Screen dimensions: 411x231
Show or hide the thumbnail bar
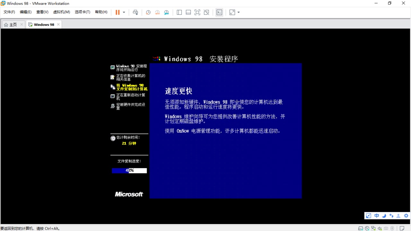tap(188, 12)
